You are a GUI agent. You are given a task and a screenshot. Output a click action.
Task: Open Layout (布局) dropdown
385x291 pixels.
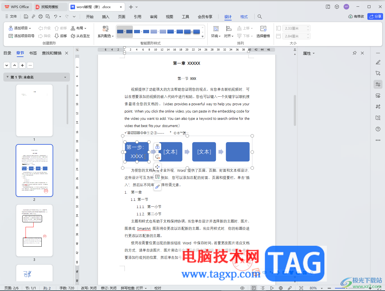[x=79, y=28]
